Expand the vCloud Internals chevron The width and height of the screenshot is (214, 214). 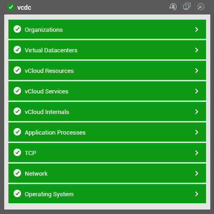197,112
